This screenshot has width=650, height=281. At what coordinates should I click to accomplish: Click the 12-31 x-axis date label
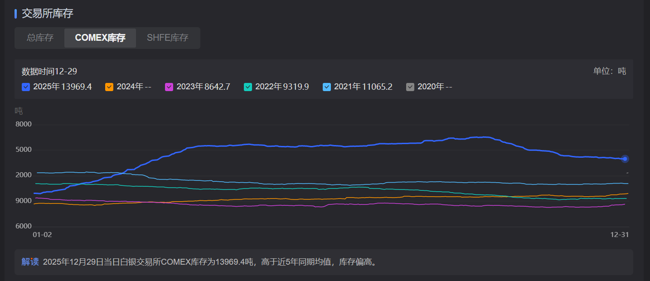619,235
